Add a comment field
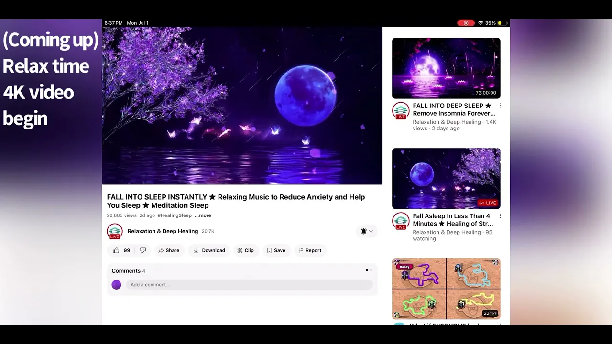 [249, 285]
